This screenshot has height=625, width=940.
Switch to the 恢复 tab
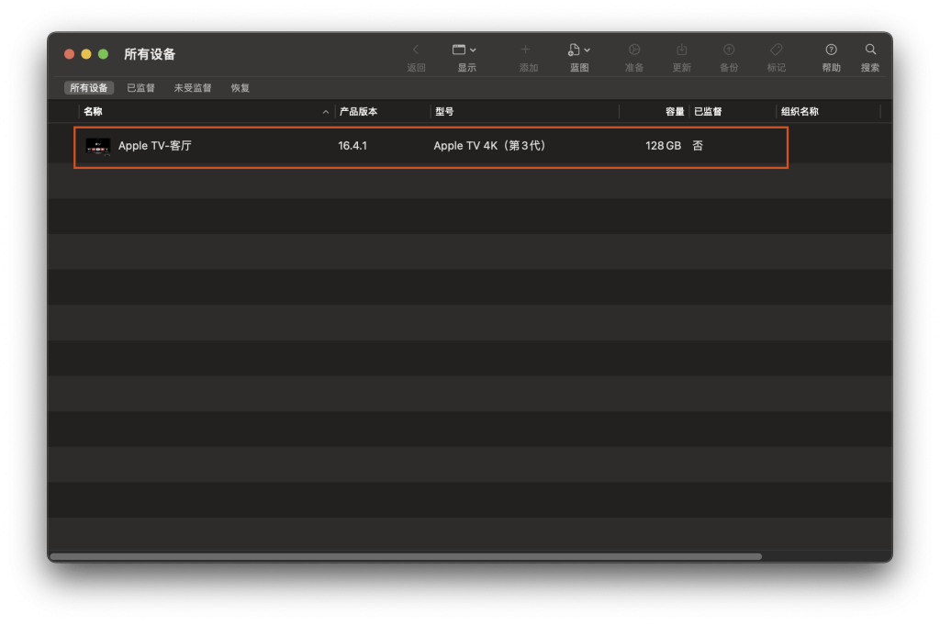point(241,88)
